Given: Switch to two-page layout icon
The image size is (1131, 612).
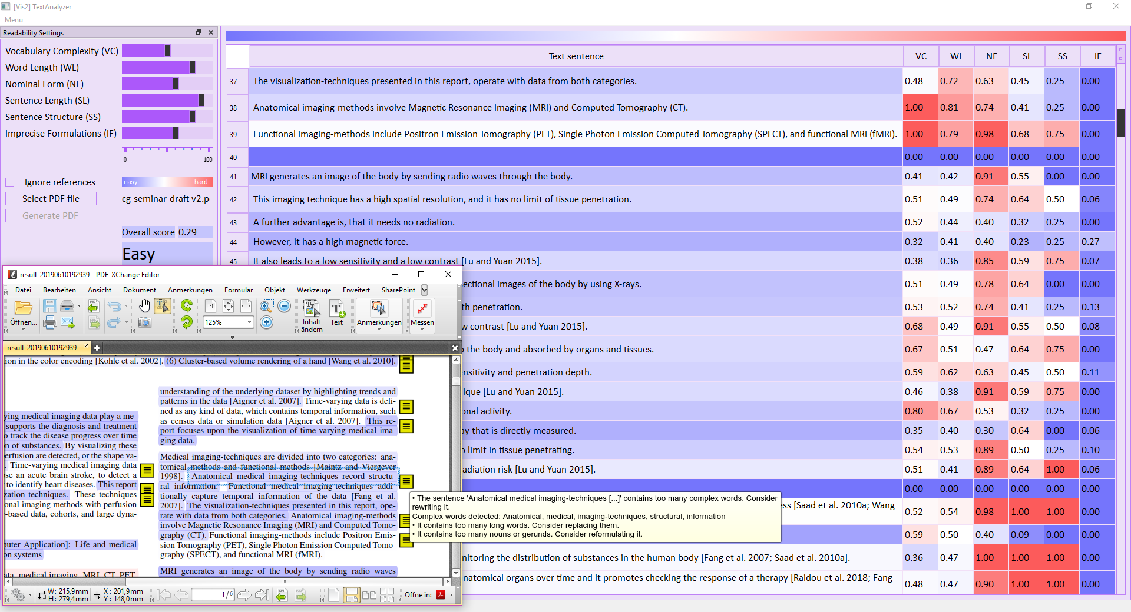Looking at the screenshot, I should pyautogui.click(x=369, y=595).
